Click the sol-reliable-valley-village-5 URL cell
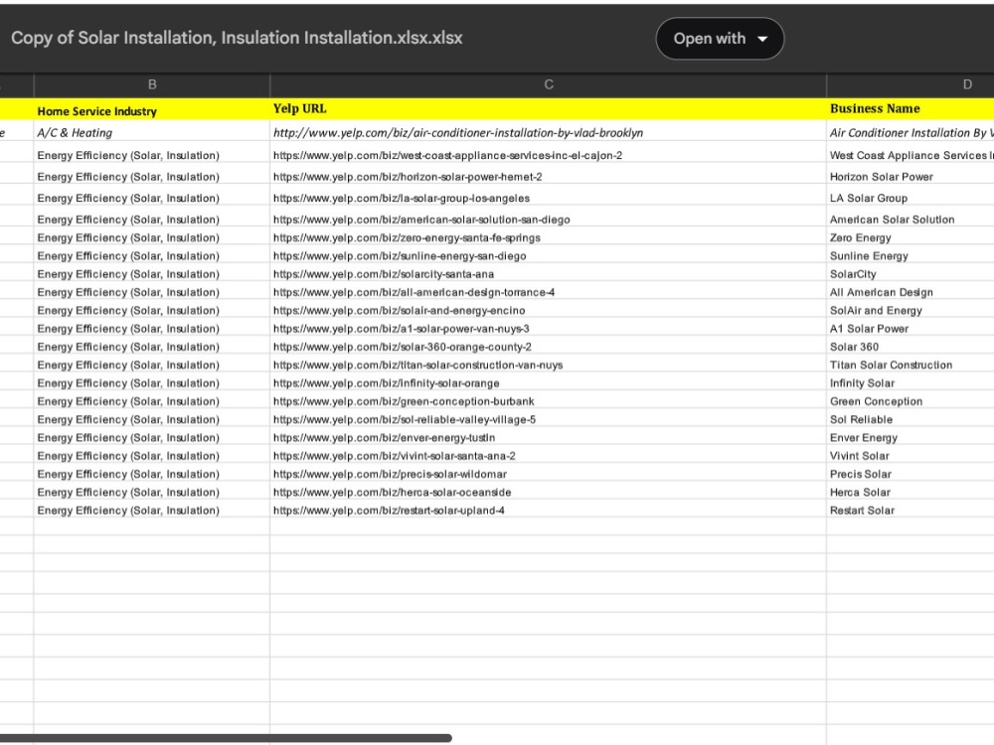The image size is (994, 745). [549, 419]
